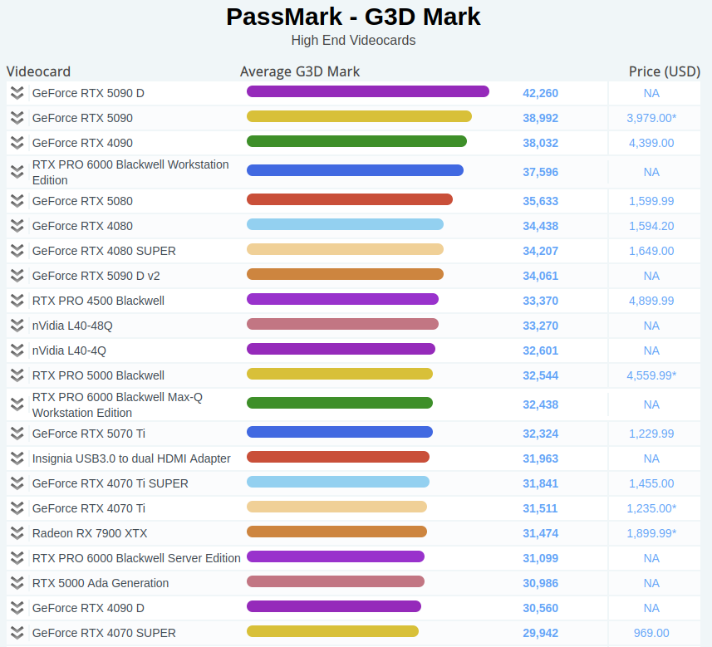
Task: Expand the GeForce RTX 4090 row chevron
Action: (x=17, y=143)
